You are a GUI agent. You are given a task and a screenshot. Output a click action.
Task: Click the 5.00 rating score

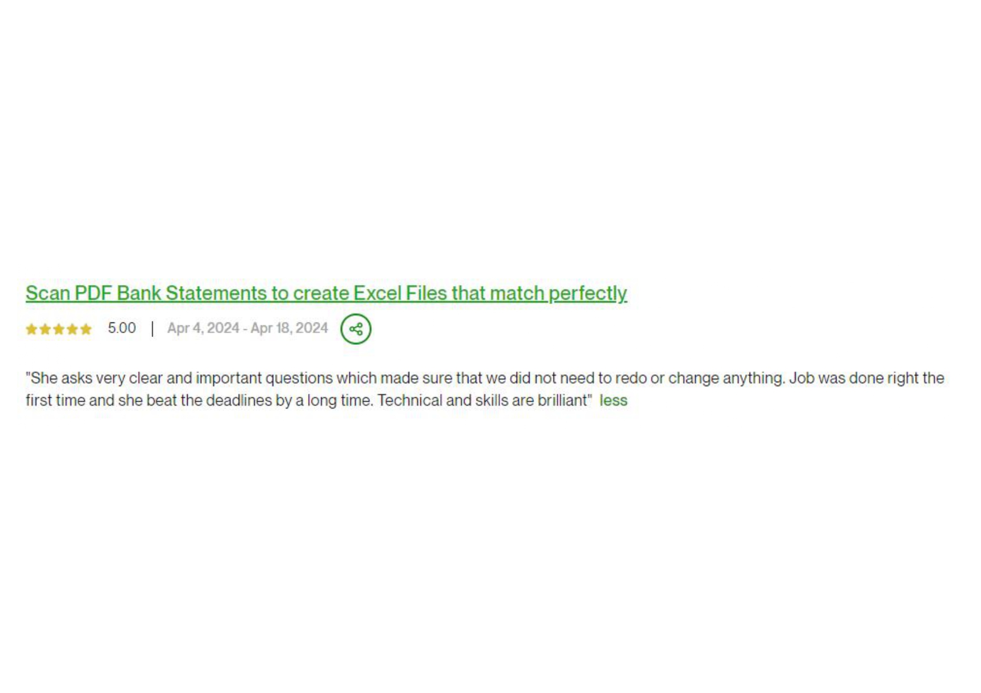pos(122,328)
